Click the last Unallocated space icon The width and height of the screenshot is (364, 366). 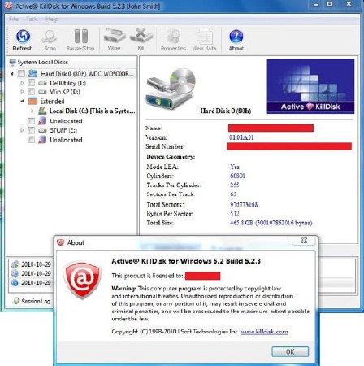coord(42,140)
